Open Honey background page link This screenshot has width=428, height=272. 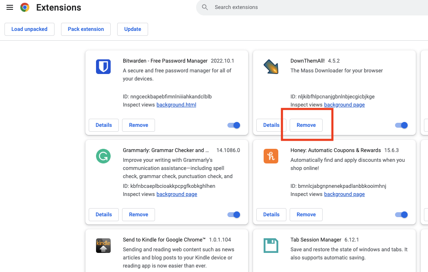[345, 194]
